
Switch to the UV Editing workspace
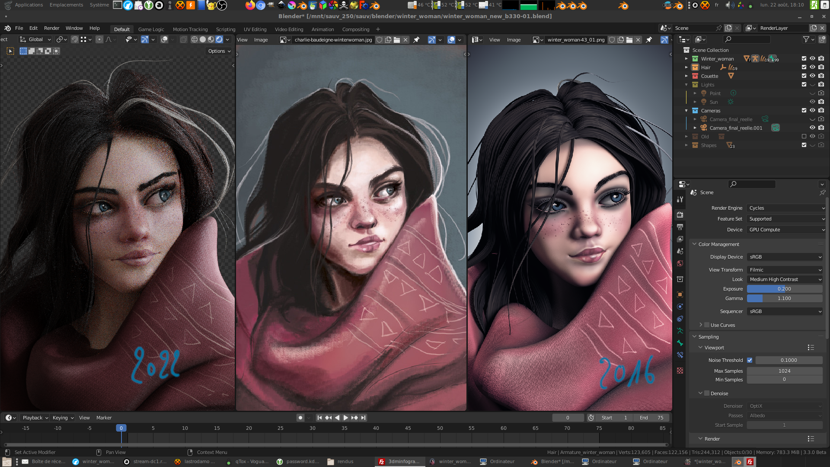255,29
